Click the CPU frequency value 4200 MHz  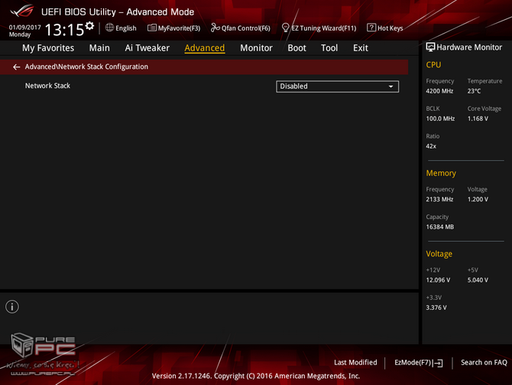coord(439,91)
